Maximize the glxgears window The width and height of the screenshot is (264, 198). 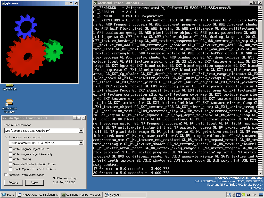tap(71, 3)
